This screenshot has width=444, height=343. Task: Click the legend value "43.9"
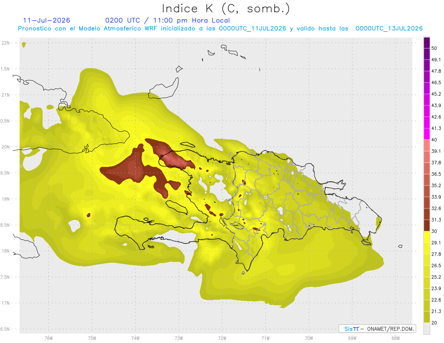(436, 105)
